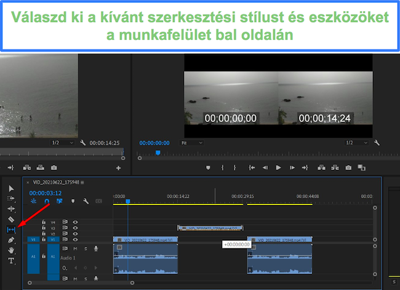
Task: Select the Selection (arrow) tool
Action: pos(11,188)
